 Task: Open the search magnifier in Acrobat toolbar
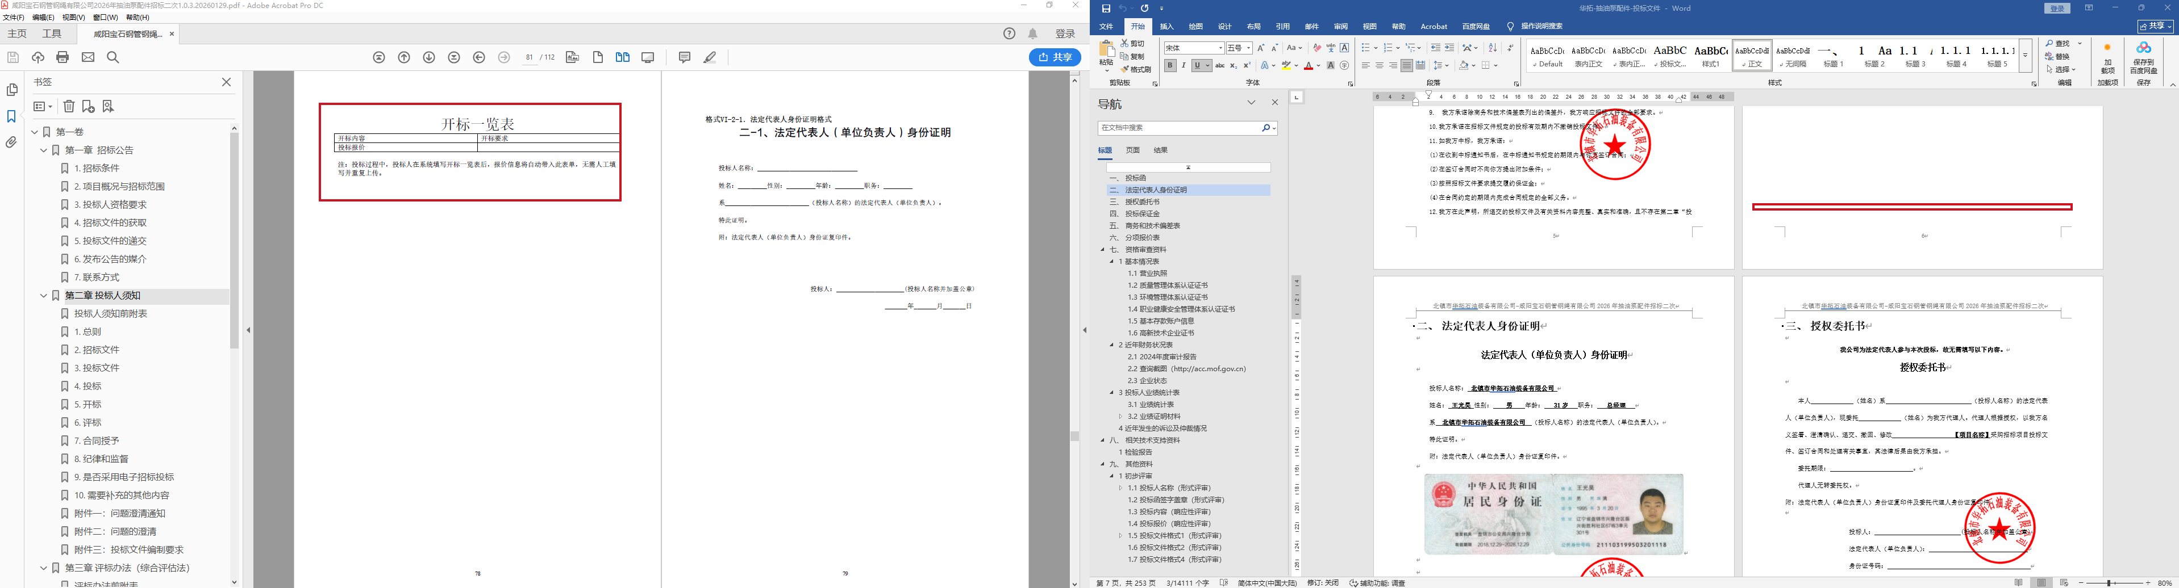pos(113,57)
